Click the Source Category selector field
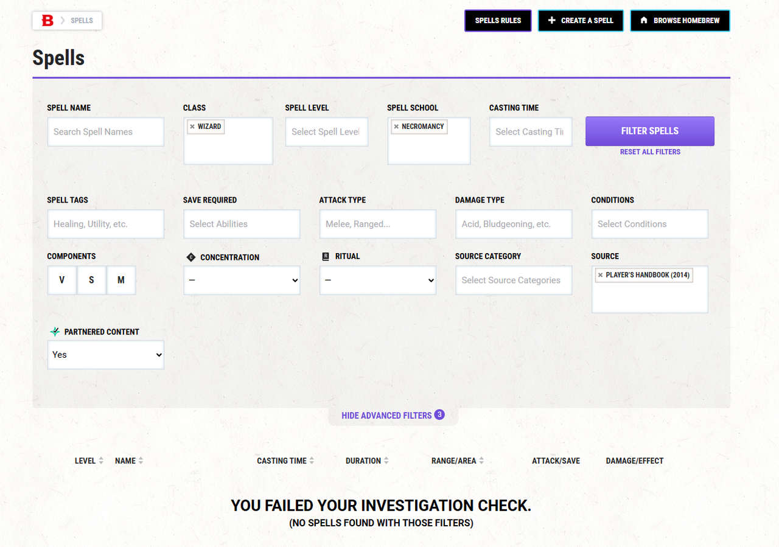This screenshot has height=547, width=779. point(514,280)
